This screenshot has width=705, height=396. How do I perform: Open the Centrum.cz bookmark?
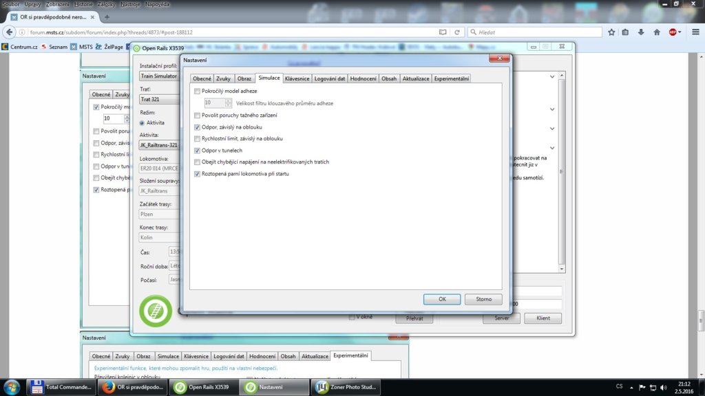point(19,47)
